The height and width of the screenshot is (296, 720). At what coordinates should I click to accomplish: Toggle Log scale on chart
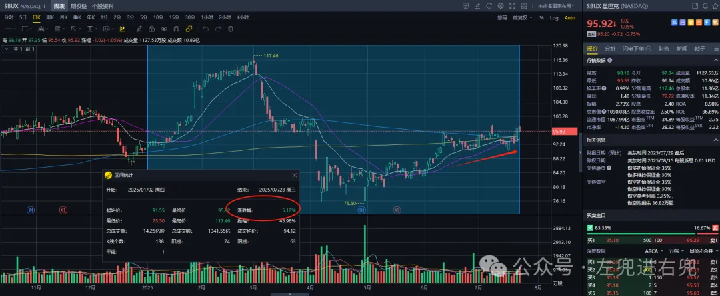pos(554,17)
